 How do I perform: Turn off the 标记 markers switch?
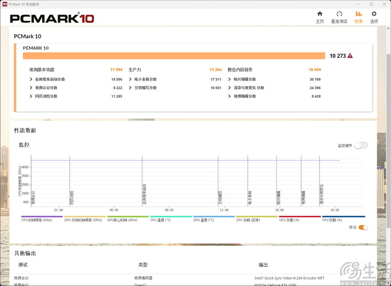(x=363, y=228)
